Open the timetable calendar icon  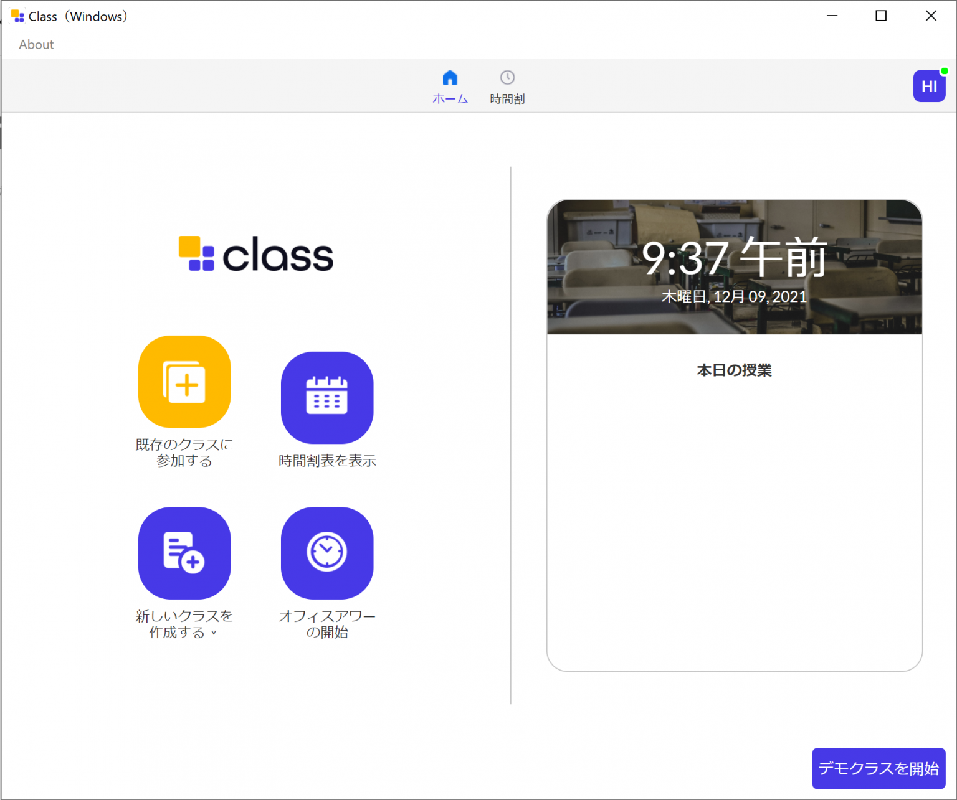327,398
